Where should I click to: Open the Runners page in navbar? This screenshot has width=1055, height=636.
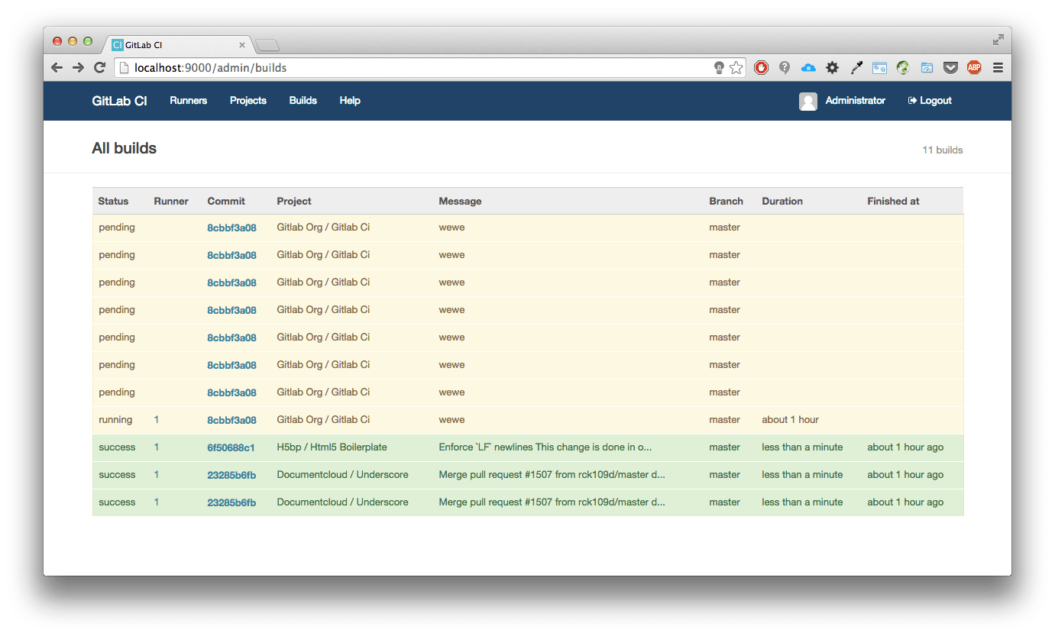pyautogui.click(x=188, y=101)
